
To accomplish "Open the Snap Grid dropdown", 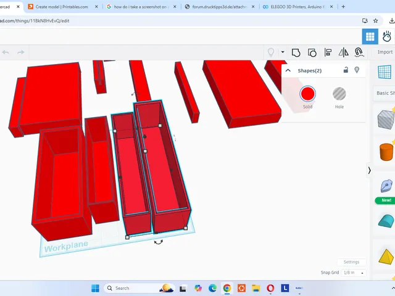I will [x=353, y=273].
